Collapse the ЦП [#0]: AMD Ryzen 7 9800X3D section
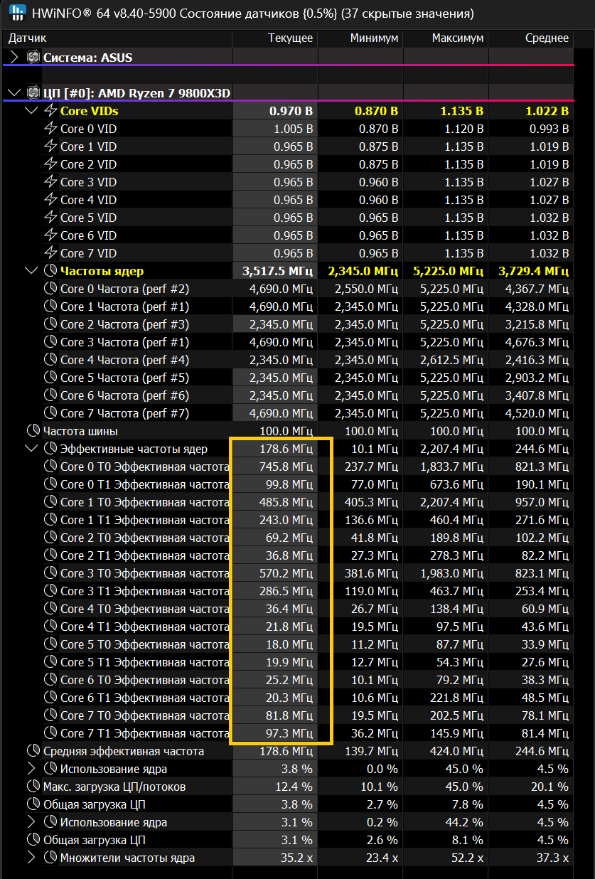Screen dimensions: 595x879 pyautogui.click(x=14, y=92)
